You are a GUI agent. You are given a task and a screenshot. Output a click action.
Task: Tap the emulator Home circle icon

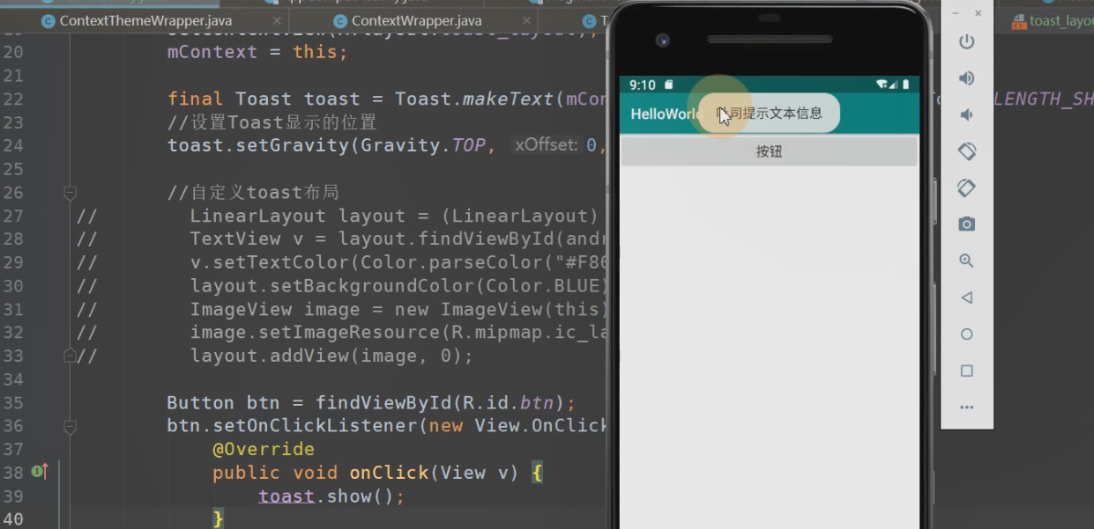(x=967, y=334)
